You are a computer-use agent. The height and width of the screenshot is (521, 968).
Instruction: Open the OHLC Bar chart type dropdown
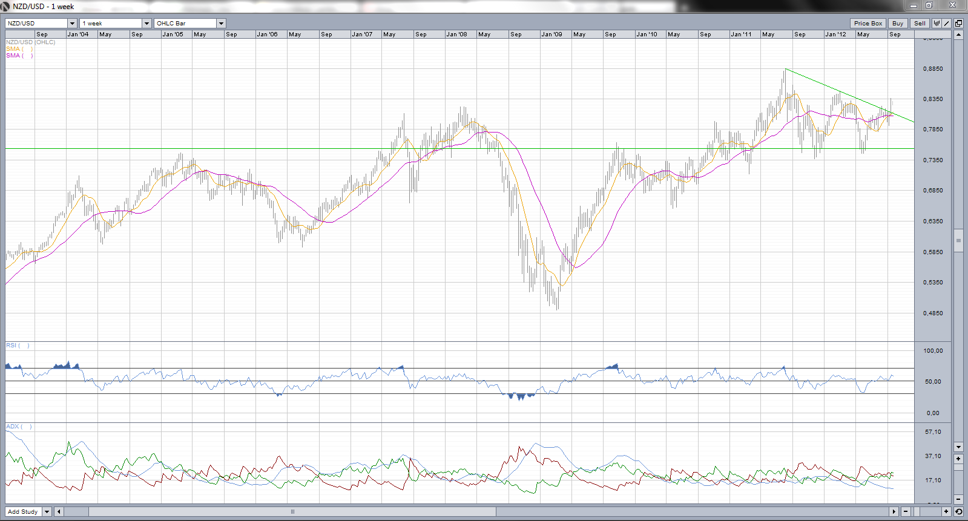click(x=221, y=24)
